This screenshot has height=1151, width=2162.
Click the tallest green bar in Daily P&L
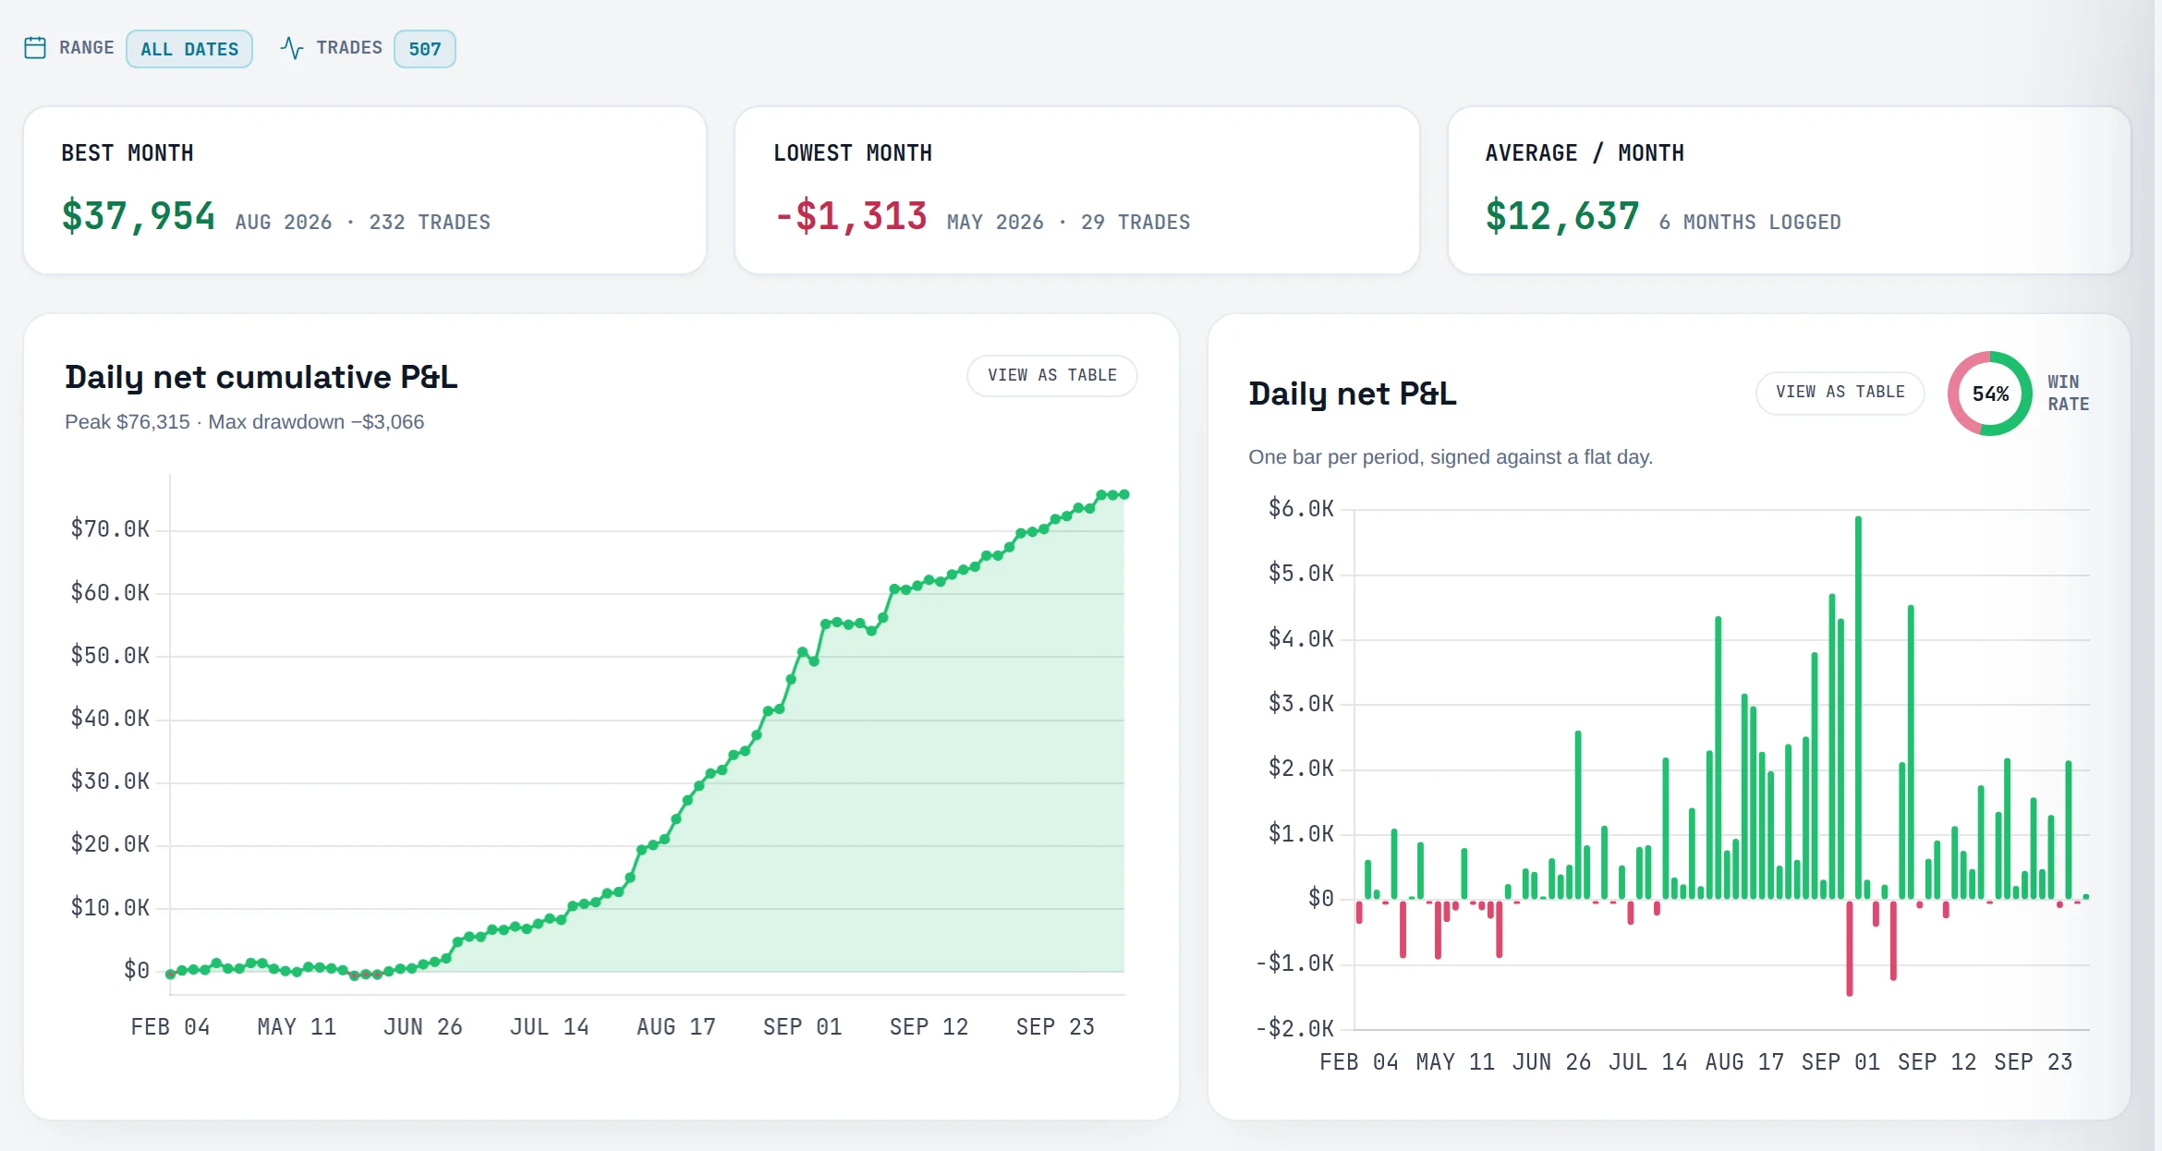click(x=1858, y=708)
